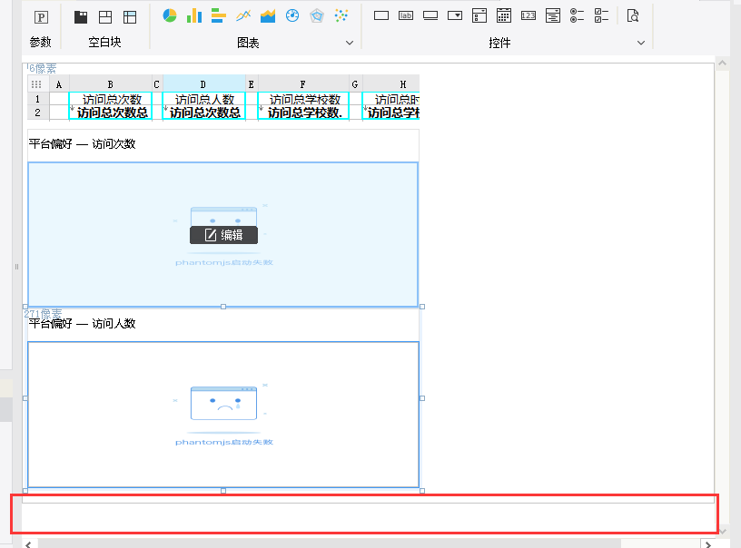Choose the scatter chart icon
This screenshot has height=548, width=741.
pyautogui.click(x=341, y=15)
